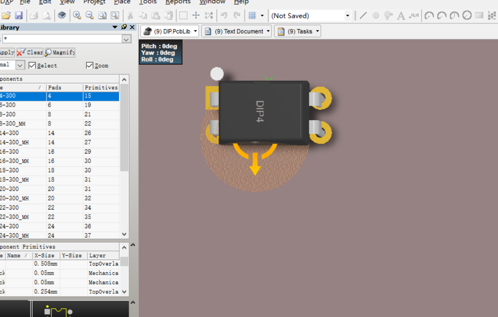Click the Select Inside Area dashed rectangle icon

pos(183,15)
